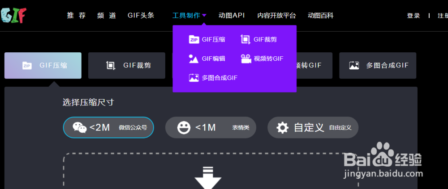Click the download arrow in upload area

pos(208,177)
